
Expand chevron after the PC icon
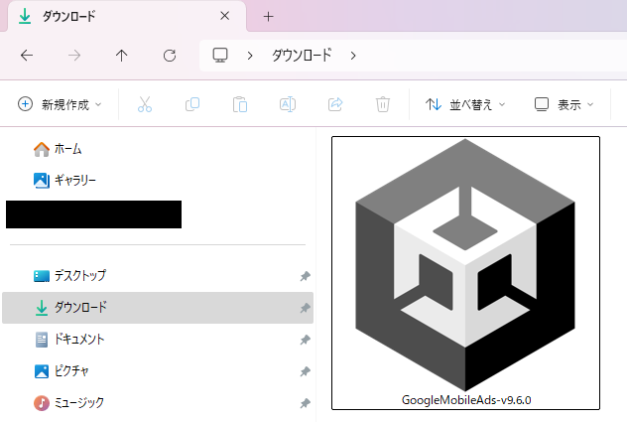click(x=250, y=56)
